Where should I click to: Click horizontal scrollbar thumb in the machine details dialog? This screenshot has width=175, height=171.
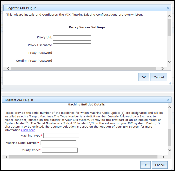point(83,157)
